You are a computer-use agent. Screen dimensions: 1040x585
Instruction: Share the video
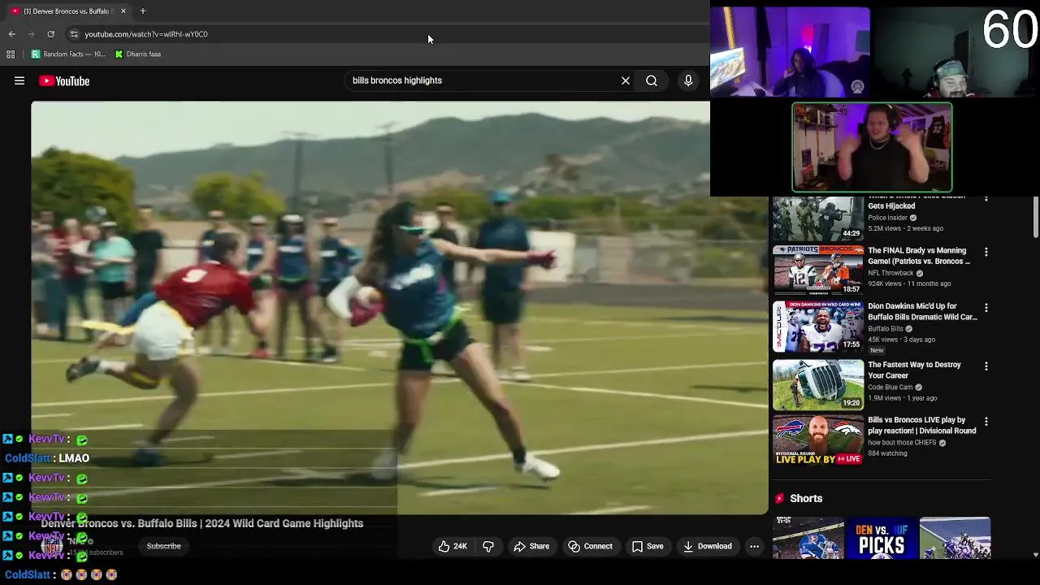tap(531, 546)
